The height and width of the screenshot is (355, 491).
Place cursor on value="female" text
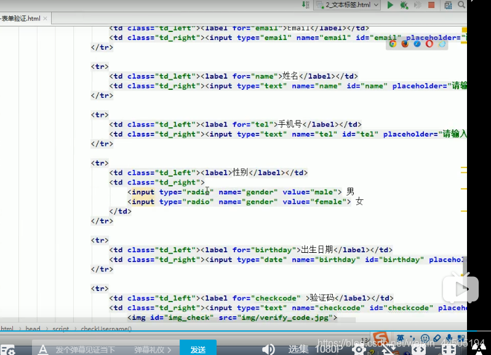314,202
